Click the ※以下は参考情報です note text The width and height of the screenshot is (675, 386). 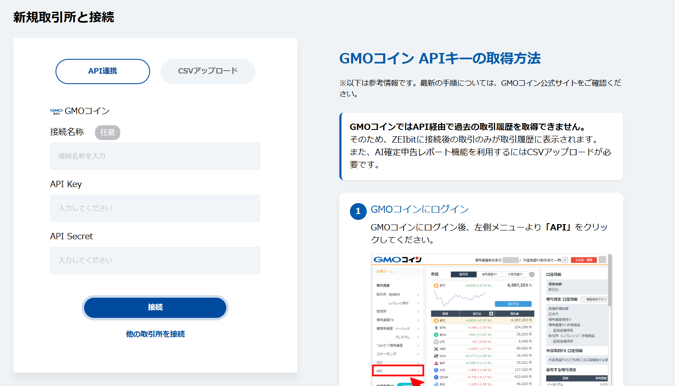pos(480,88)
